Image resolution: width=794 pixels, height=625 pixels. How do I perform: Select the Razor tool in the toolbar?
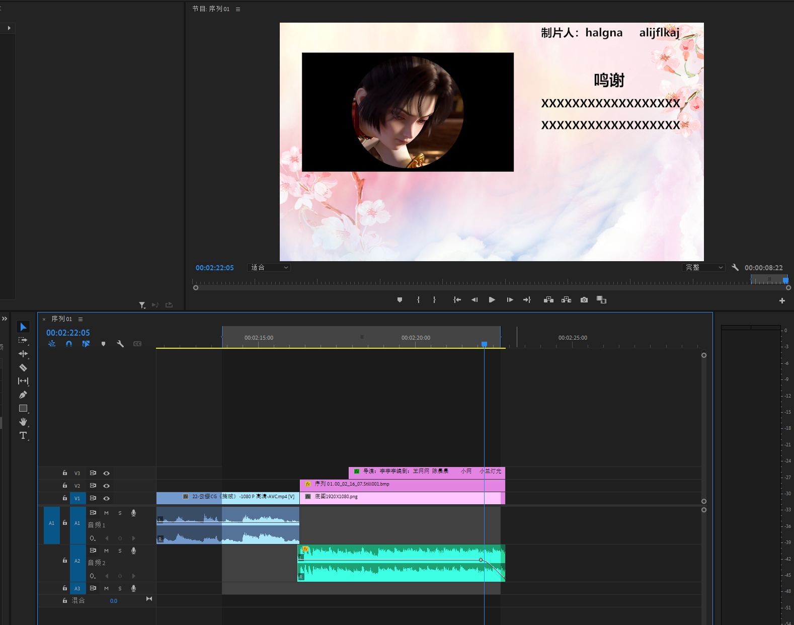click(23, 367)
